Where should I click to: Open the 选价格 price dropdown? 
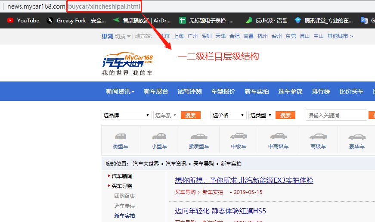click(x=228, y=115)
